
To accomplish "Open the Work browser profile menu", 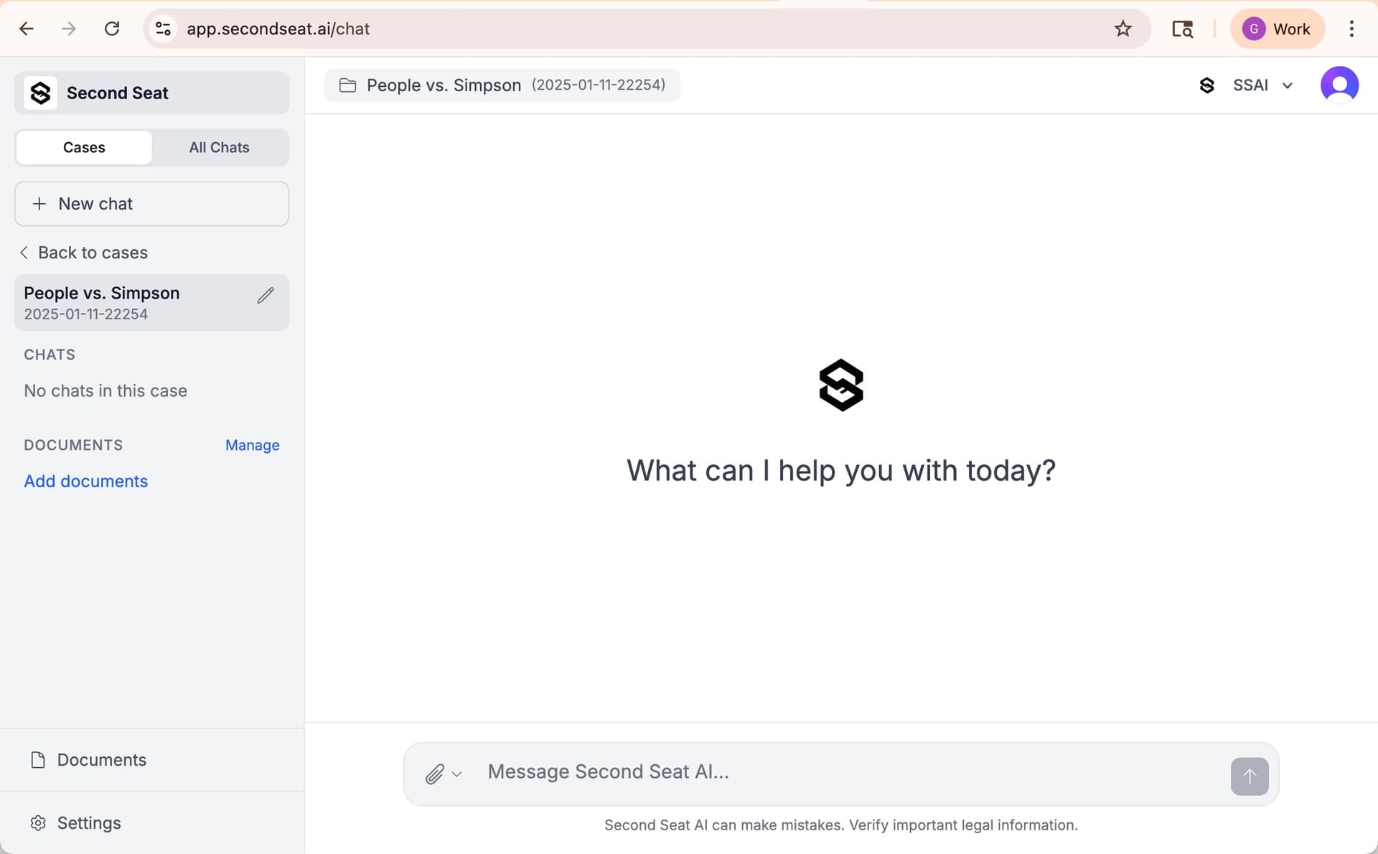I will tap(1277, 29).
